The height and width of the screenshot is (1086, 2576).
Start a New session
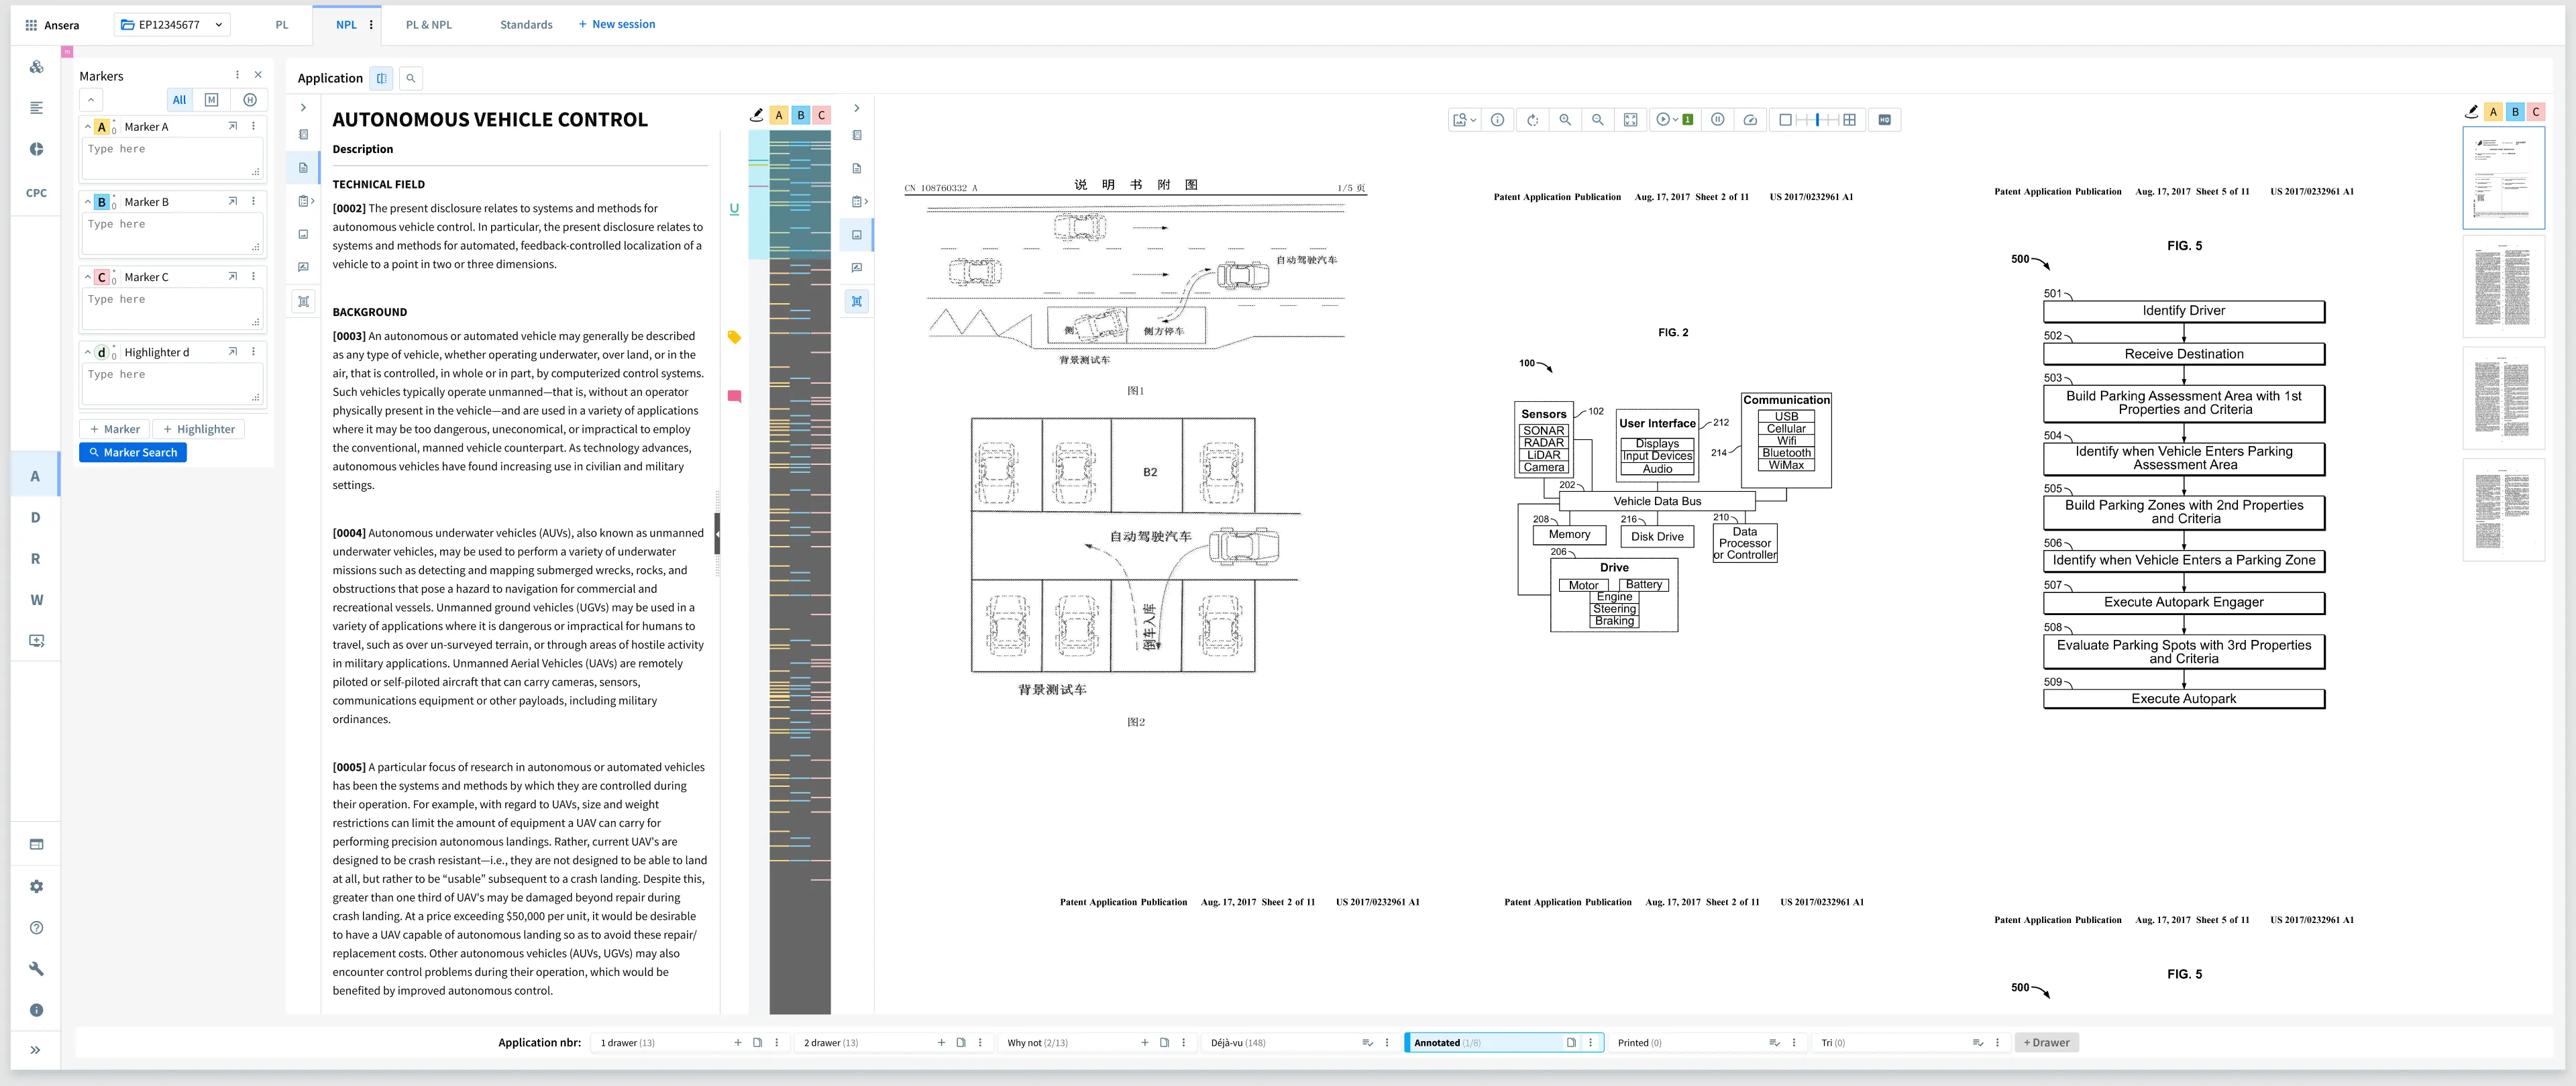[617, 24]
